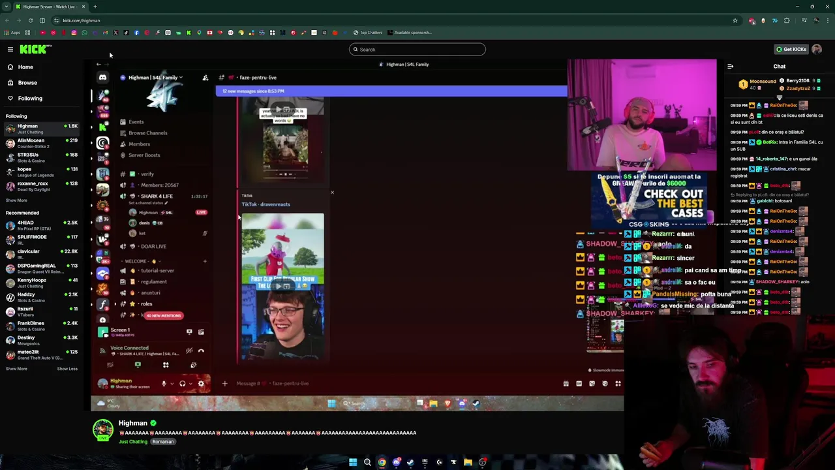The height and width of the screenshot is (470, 835).
Task: Open mateo2lit recommended channel
Action: pyautogui.click(x=42, y=354)
